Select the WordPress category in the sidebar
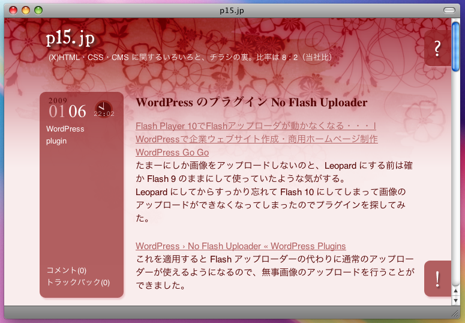This screenshot has height=323, width=465. point(65,129)
